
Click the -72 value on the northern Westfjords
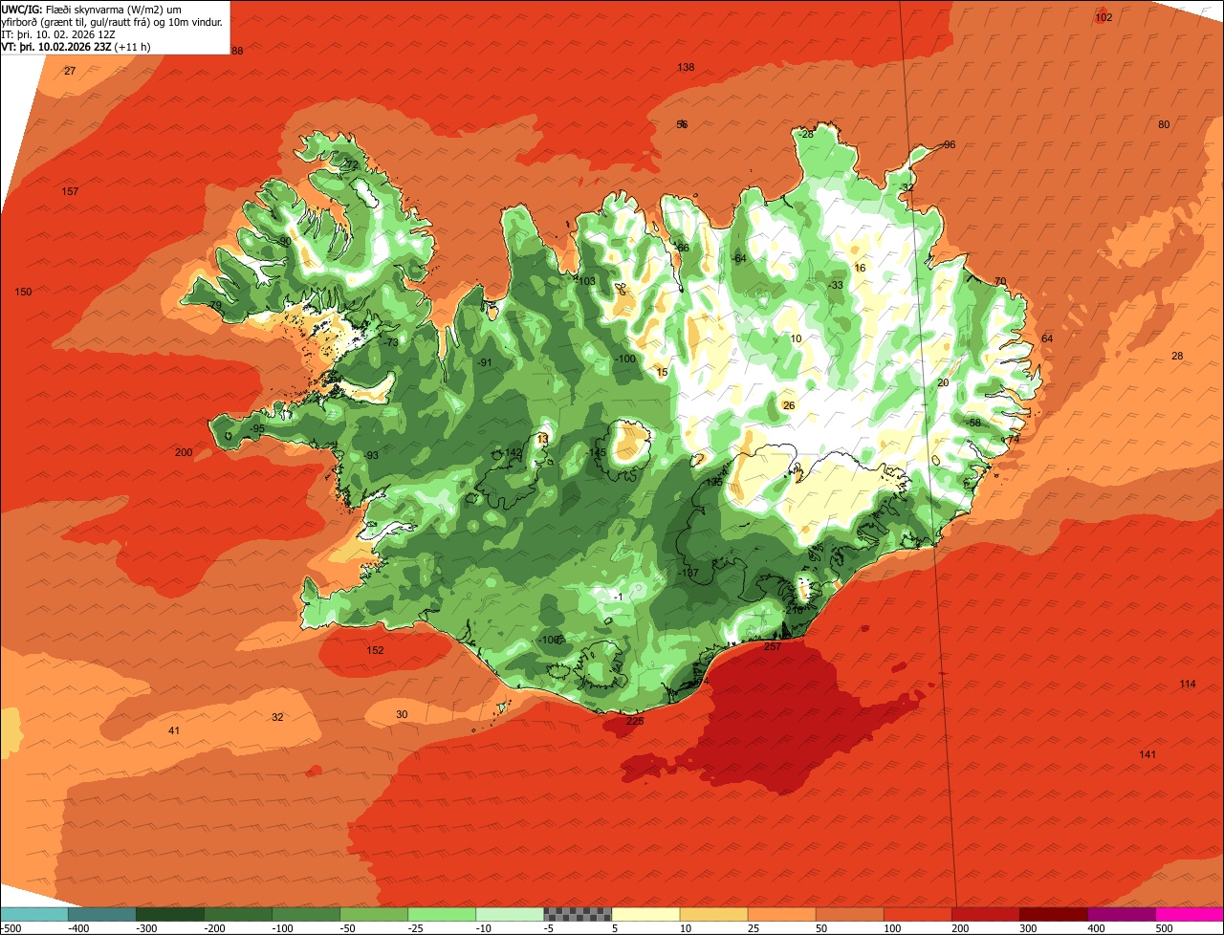click(350, 164)
